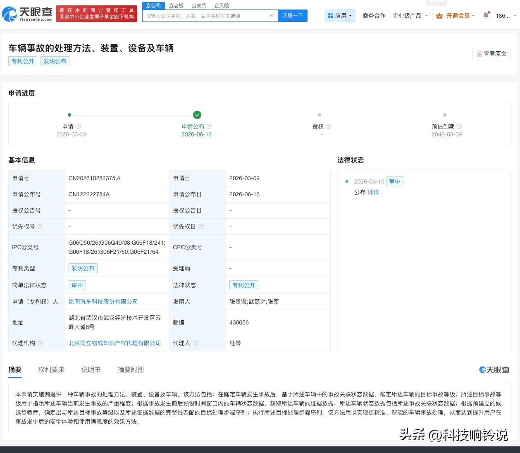This screenshot has height=453, width=520.
Task: Select the 查风险 search tab
Action: tap(222, 6)
